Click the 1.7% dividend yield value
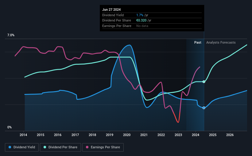 pyautogui.click(x=140, y=15)
